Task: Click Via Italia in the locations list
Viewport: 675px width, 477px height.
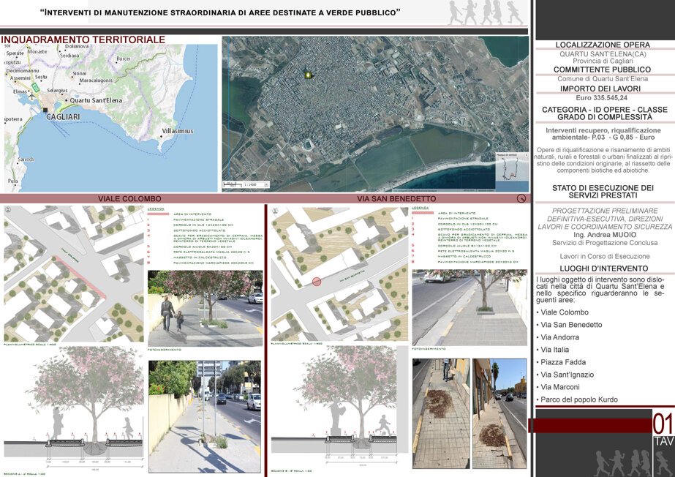Action: [x=554, y=350]
